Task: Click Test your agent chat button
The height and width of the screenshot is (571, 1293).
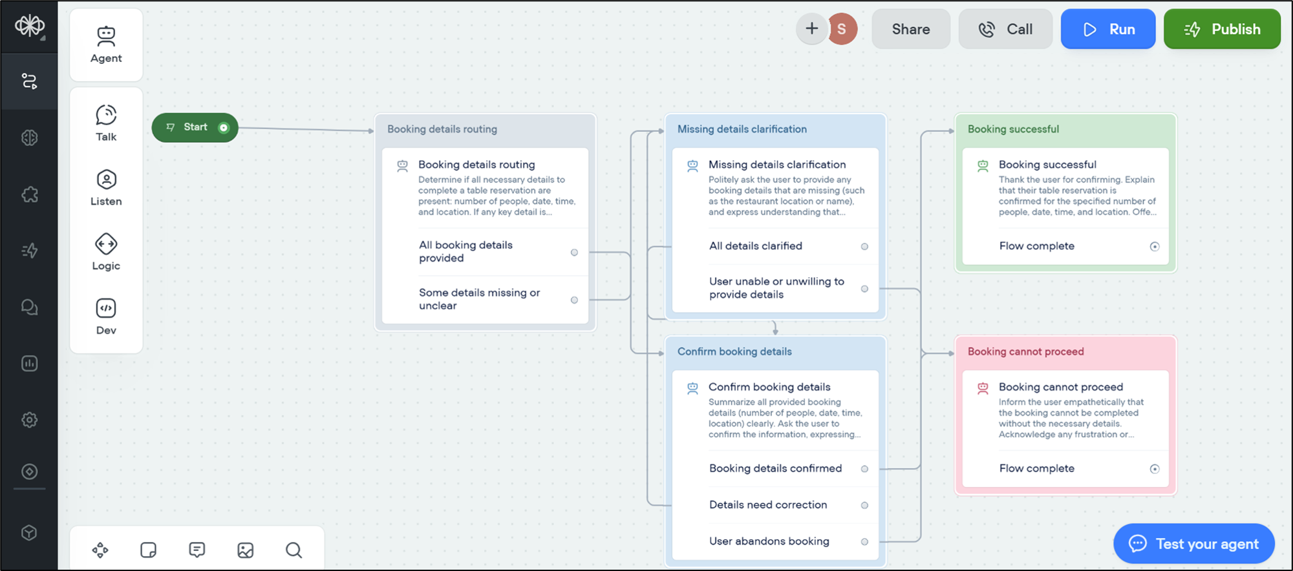Action: click(1193, 543)
